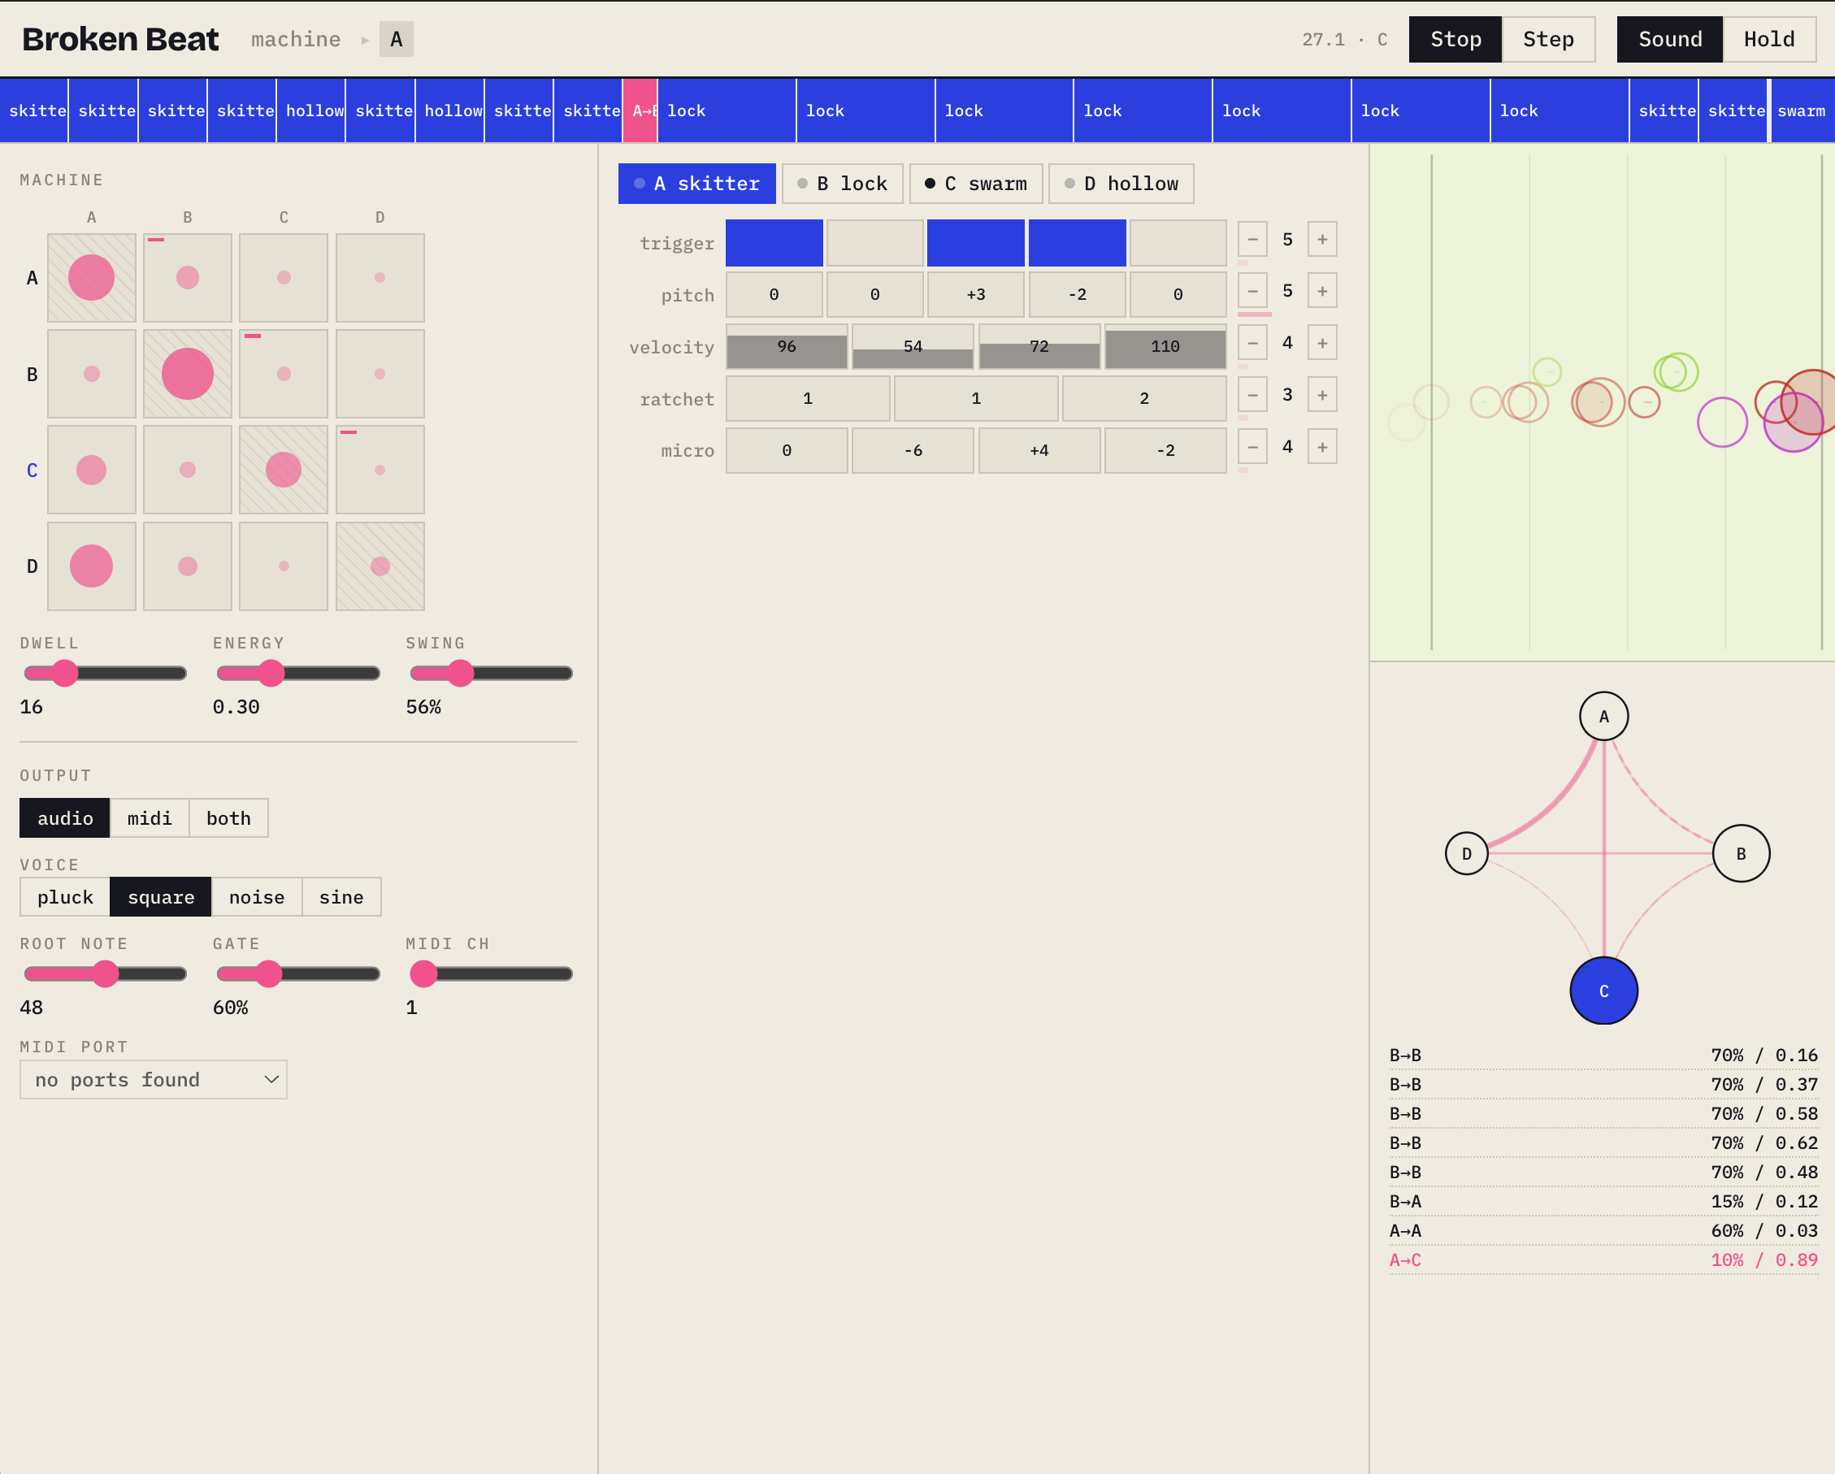Select the midi output option
Screen dimensions: 1835x1474
click(150, 817)
